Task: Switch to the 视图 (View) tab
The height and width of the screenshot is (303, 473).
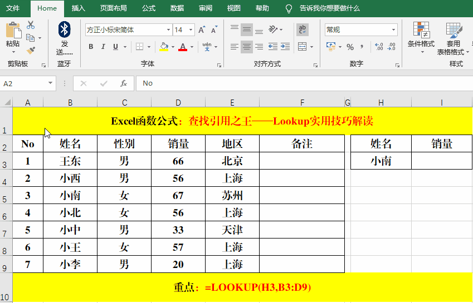Action: pos(234,8)
